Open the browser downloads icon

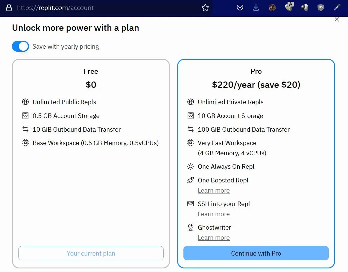pyautogui.click(x=256, y=7)
